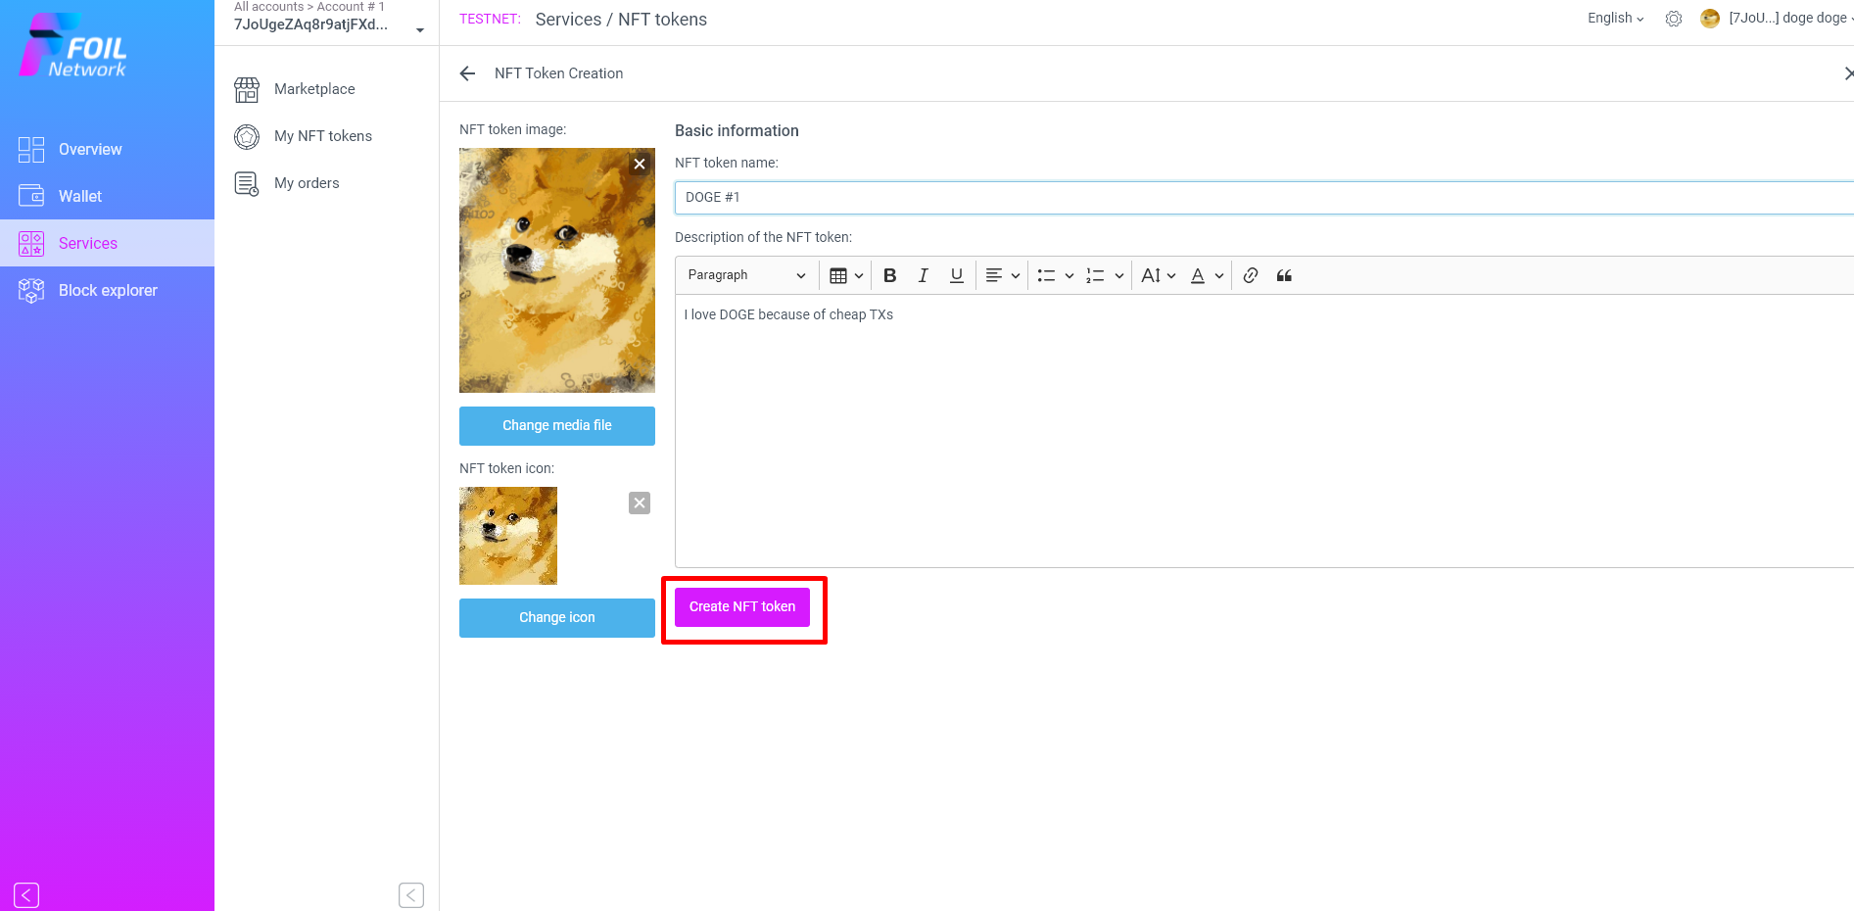Open the Marketplace page
The image size is (1854, 911).
click(314, 89)
